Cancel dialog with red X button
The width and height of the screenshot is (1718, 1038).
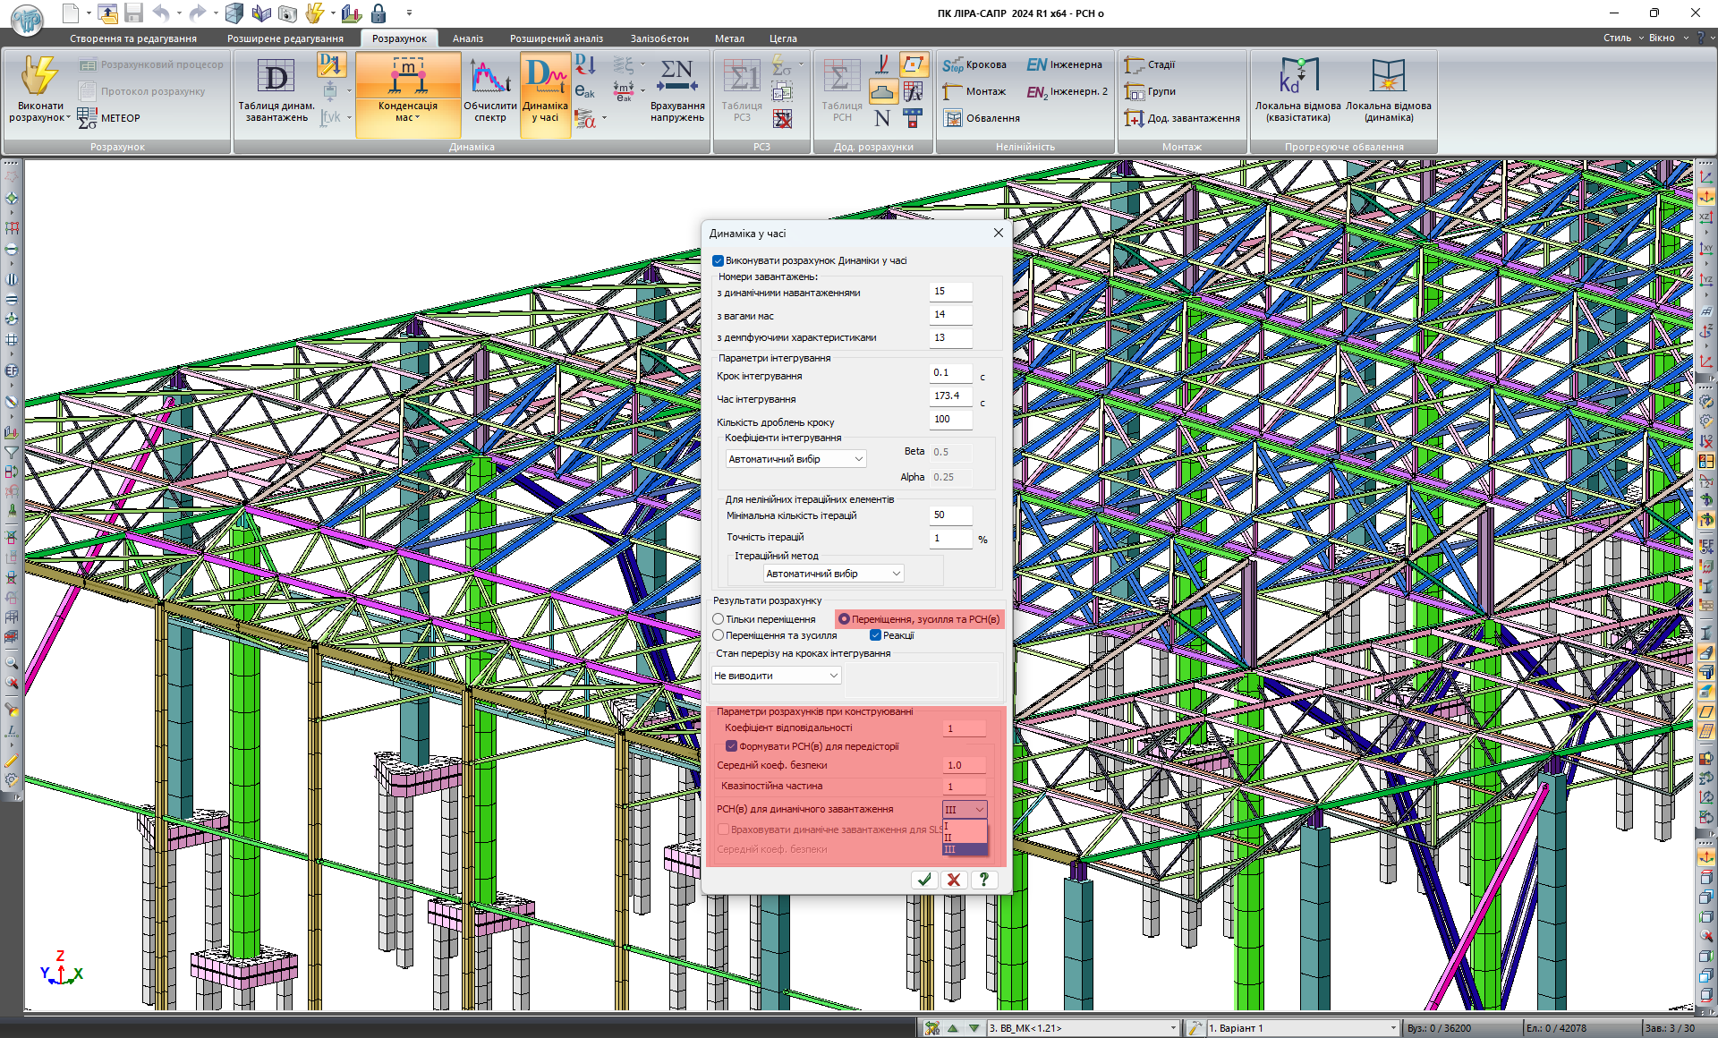954,880
